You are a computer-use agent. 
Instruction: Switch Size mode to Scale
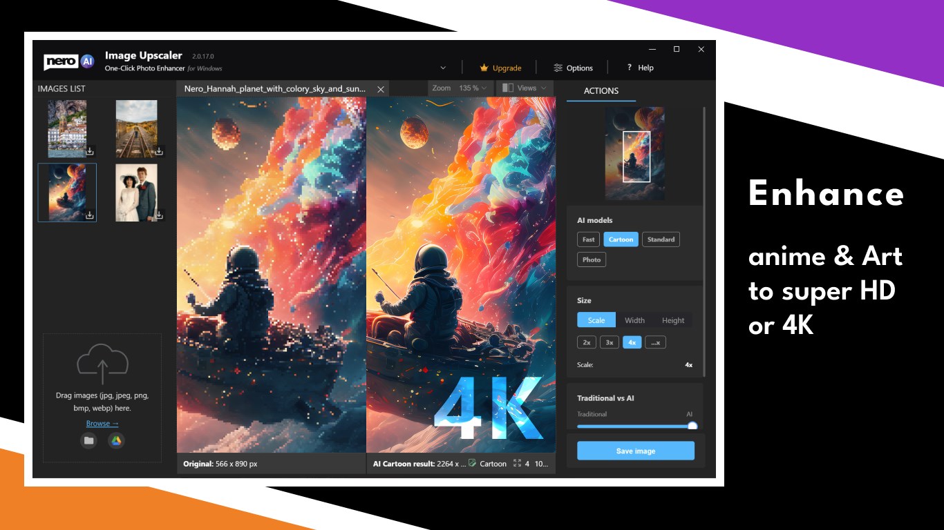click(x=596, y=320)
